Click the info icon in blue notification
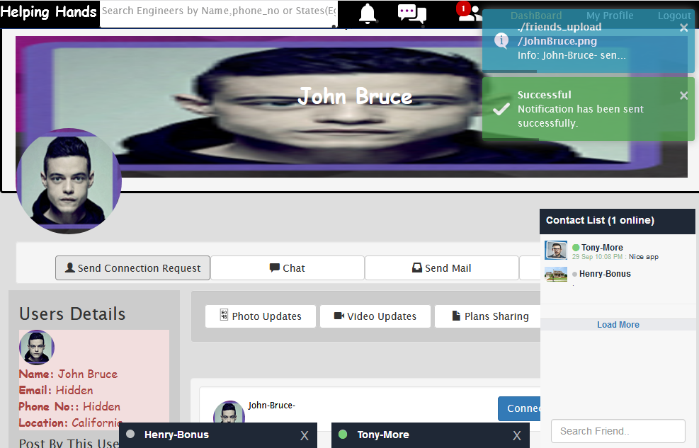Image resolution: width=699 pixels, height=448 pixels. coord(501,40)
